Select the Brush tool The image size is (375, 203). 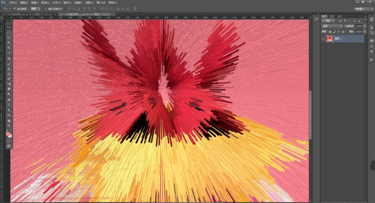(x=9, y=64)
